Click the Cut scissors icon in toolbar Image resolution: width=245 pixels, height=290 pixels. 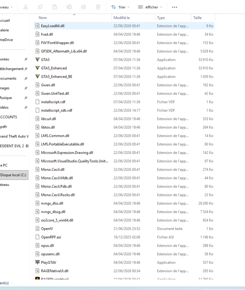(x=26, y=7)
